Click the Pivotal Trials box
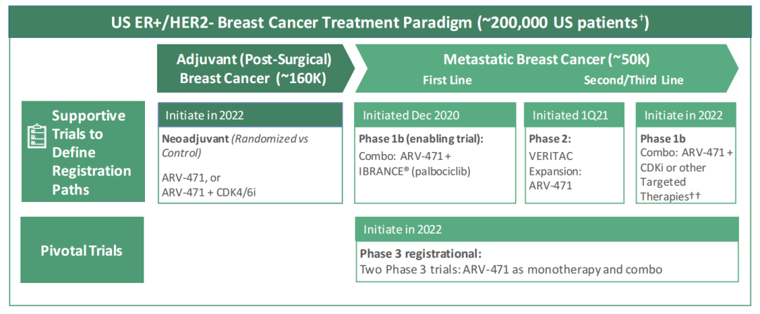Image resolution: width=760 pixels, height=314 pixels. pyautogui.click(x=82, y=251)
